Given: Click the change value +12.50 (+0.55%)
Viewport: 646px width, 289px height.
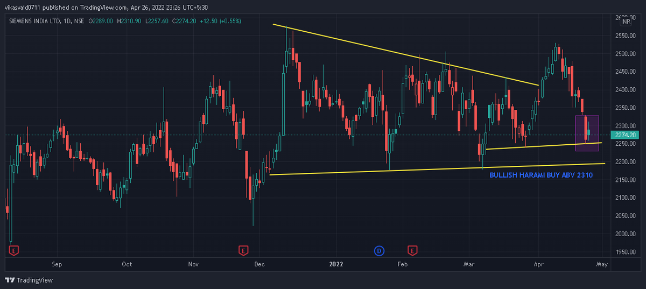Looking at the screenshot, I should 220,21.
